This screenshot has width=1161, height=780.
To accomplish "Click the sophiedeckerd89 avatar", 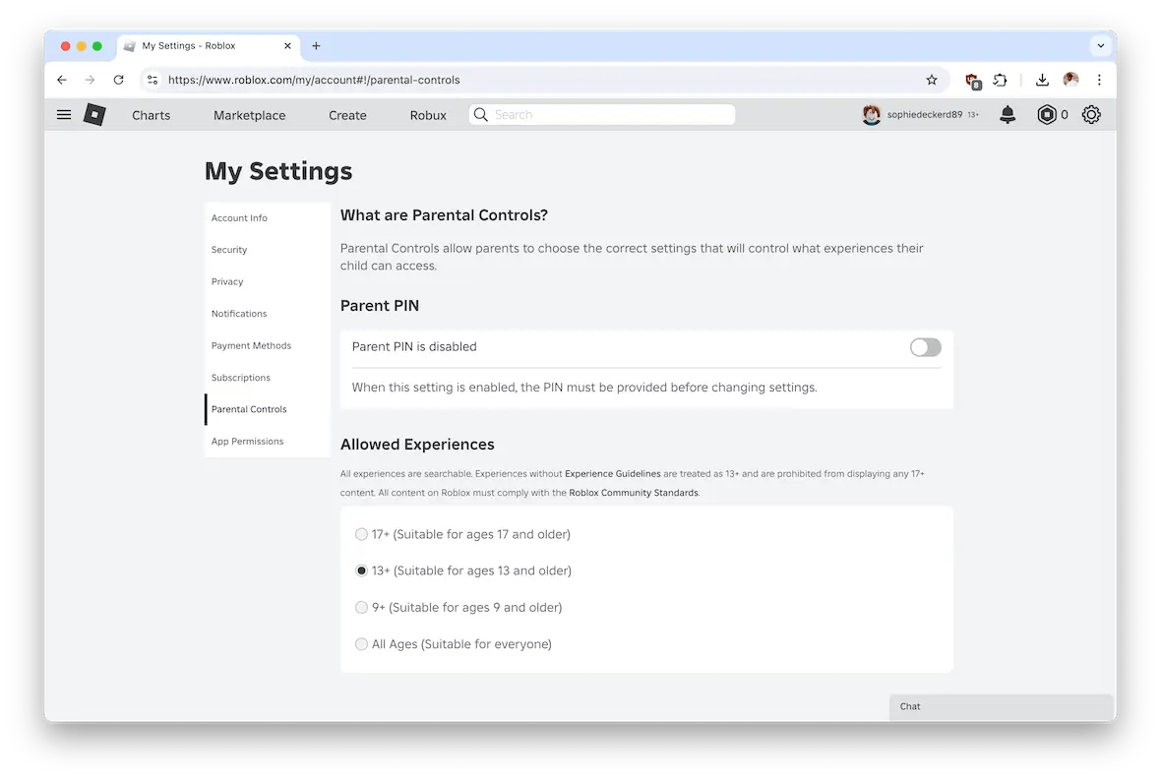I will [872, 115].
